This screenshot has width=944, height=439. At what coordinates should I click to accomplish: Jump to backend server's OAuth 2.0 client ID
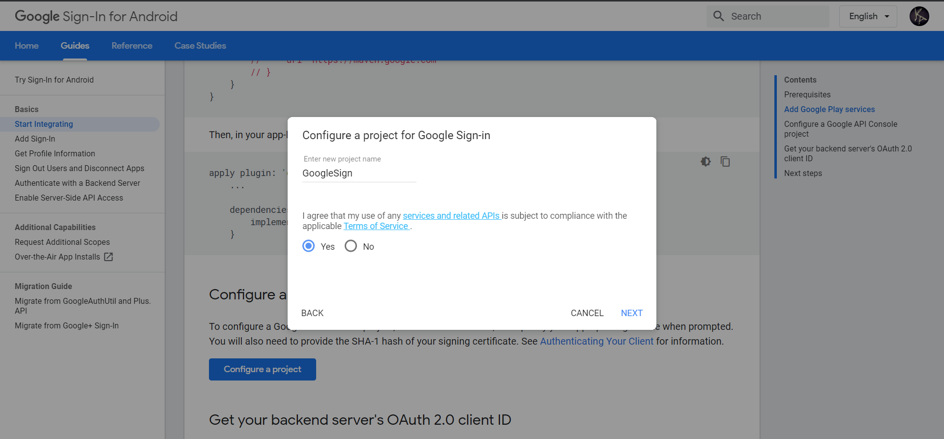[848, 153]
